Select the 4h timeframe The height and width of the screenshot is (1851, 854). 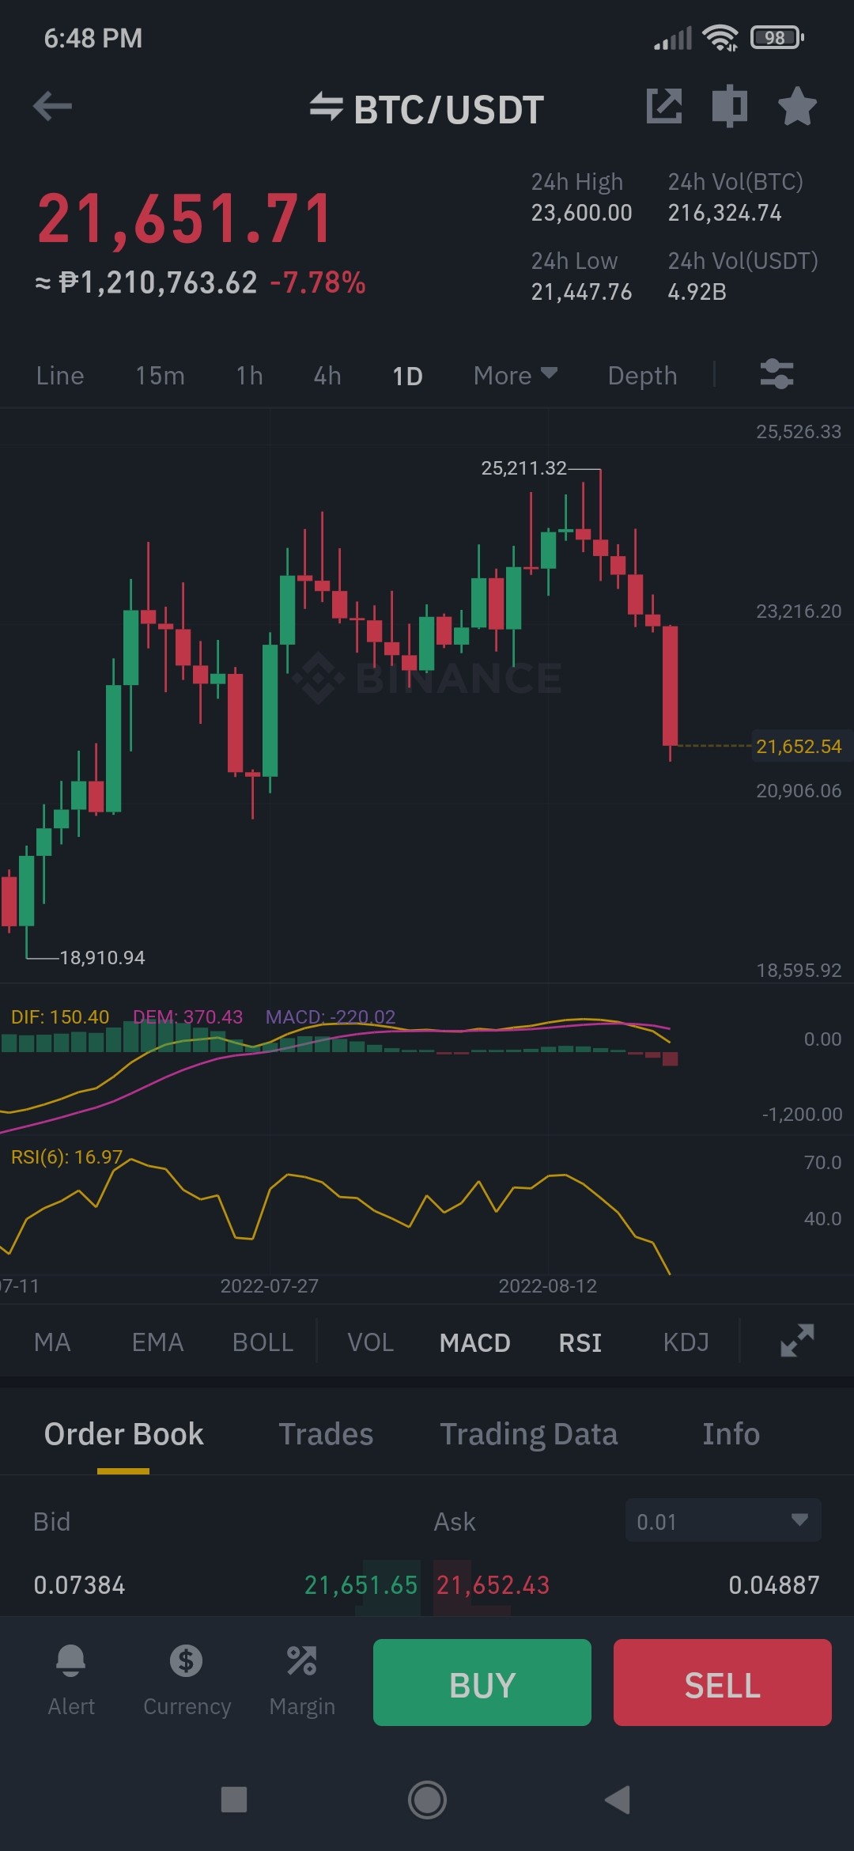(327, 376)
